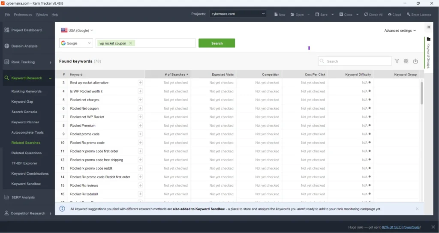Screen dimensions: 439x233
Task: Add 'Rocket promo code' via plus icon
Action: [x=140, y=134]
